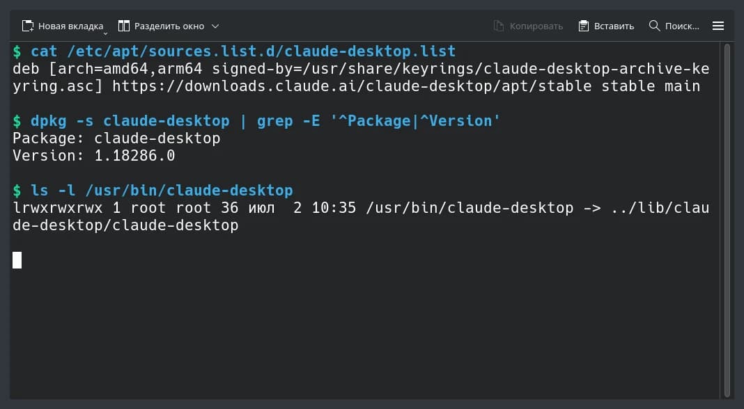This screenshot has height=409, width=744.
Task: Click the split-window icon
Action: [x=124, y=26]
